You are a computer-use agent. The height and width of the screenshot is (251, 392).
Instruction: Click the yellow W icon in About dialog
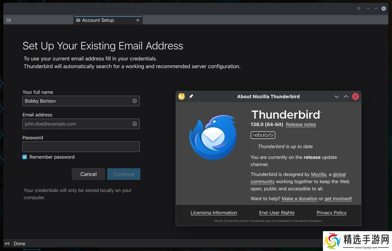181,96
